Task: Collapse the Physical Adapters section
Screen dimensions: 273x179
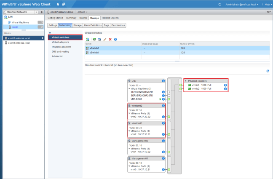Action: point(186,80)
